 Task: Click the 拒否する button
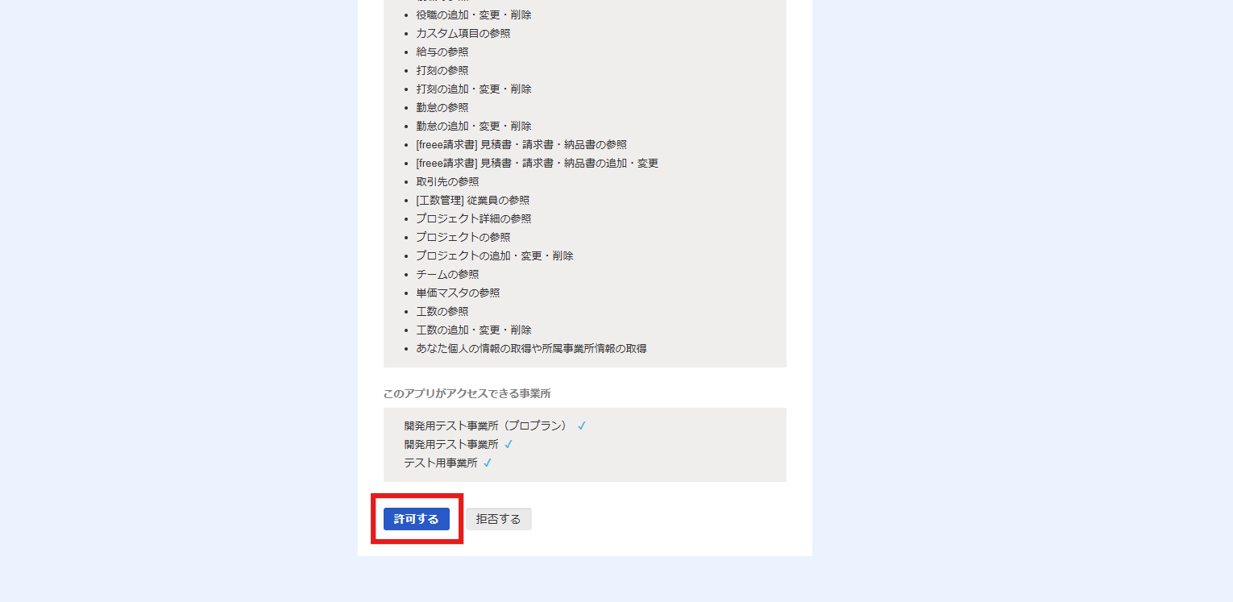(499, 519)
